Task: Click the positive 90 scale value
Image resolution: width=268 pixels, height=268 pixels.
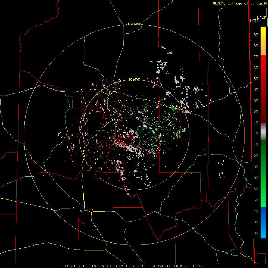Action: click(x=256, y=35)
